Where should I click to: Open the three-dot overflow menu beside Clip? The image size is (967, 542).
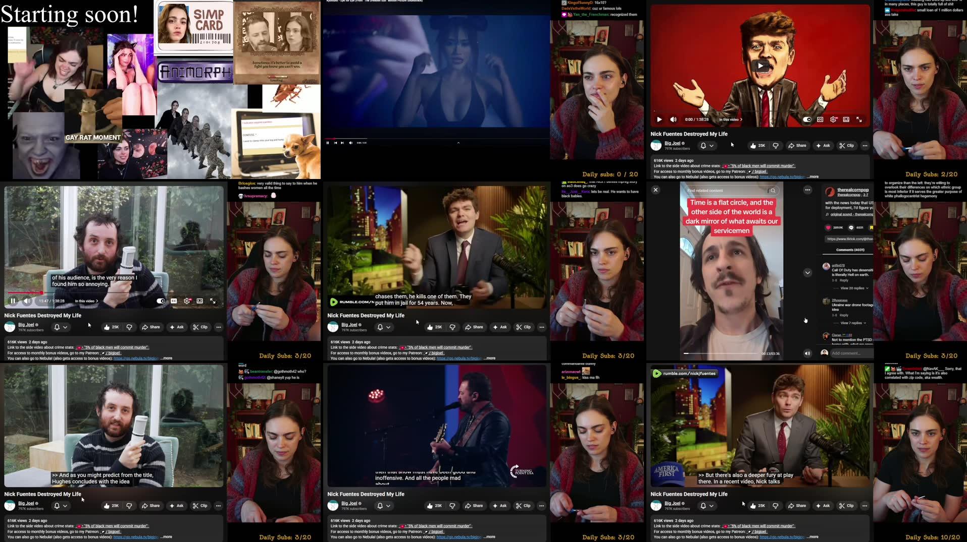click(x=218, y=327)
